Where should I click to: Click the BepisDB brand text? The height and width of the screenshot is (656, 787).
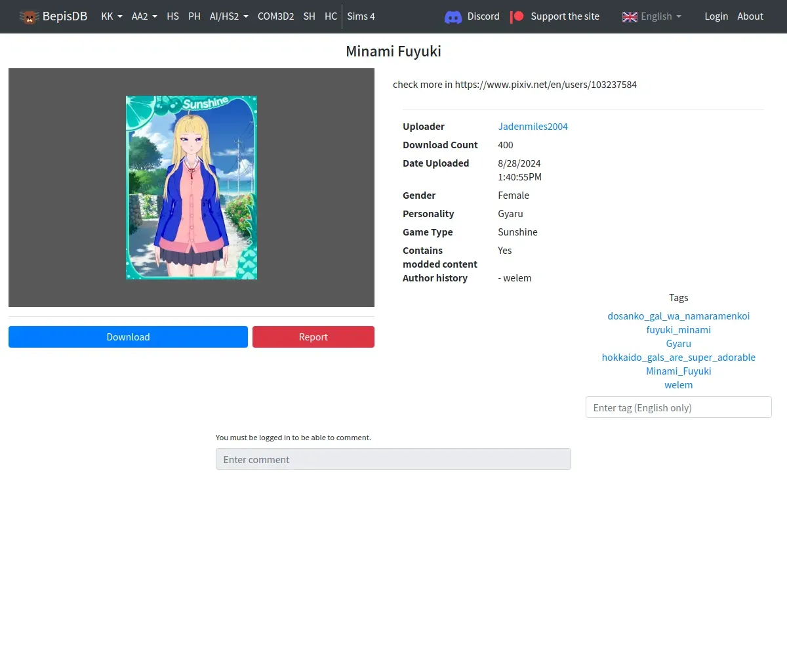[65, 16]
